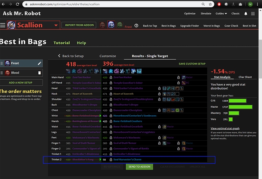Open the Tutorial link

click(x=62, y=43)
